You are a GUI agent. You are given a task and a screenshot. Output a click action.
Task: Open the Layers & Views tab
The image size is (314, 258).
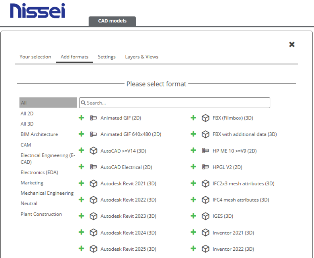pyautogui.click(x=141, y=57)
